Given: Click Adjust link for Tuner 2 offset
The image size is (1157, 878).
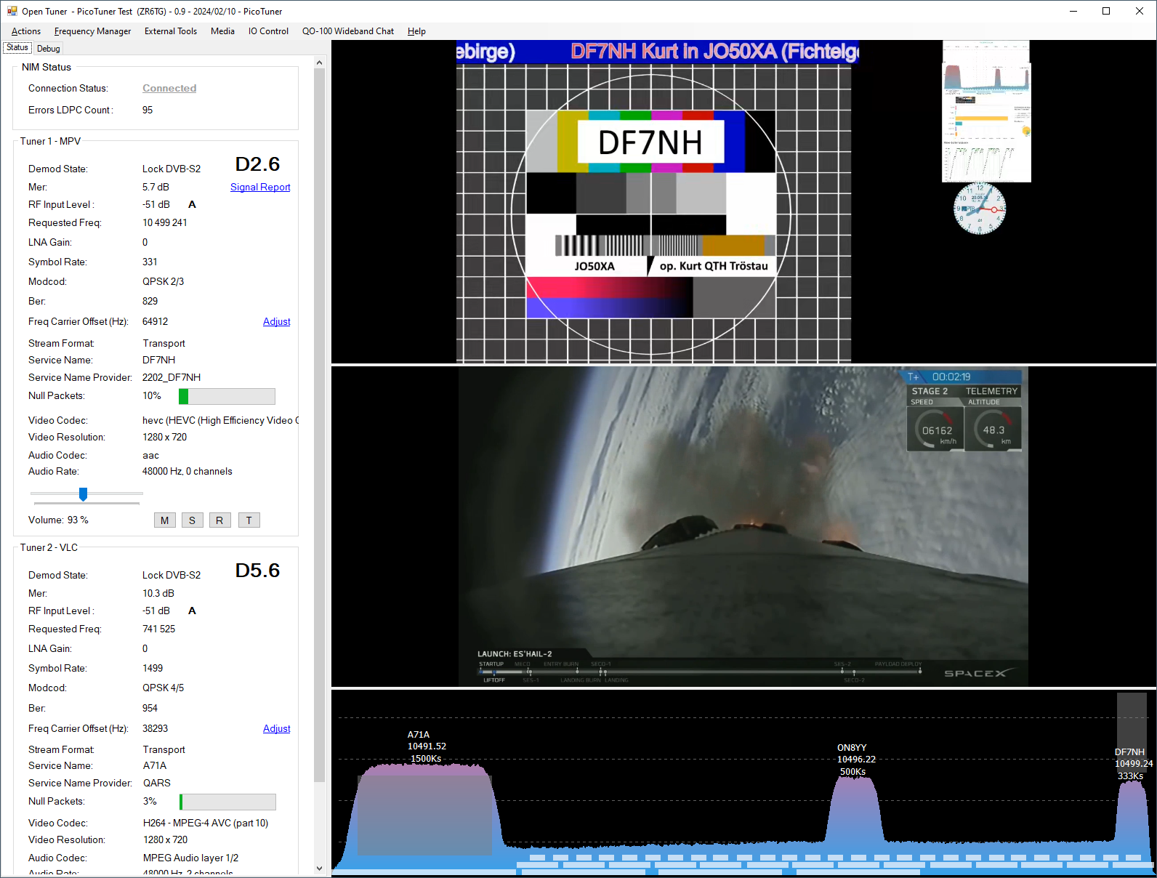Looking at the screenshot, I should pyautogui.click(x=276, y=728).
